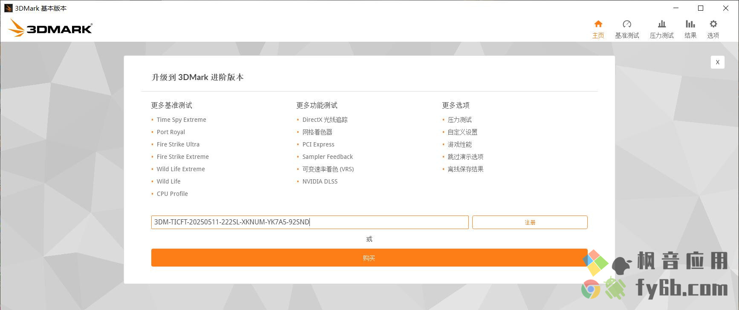The width and height of the screenshot is (739, 310).
Task: Click the 升级到 3DMark 进阶版本 title
Action: [197, 77]
